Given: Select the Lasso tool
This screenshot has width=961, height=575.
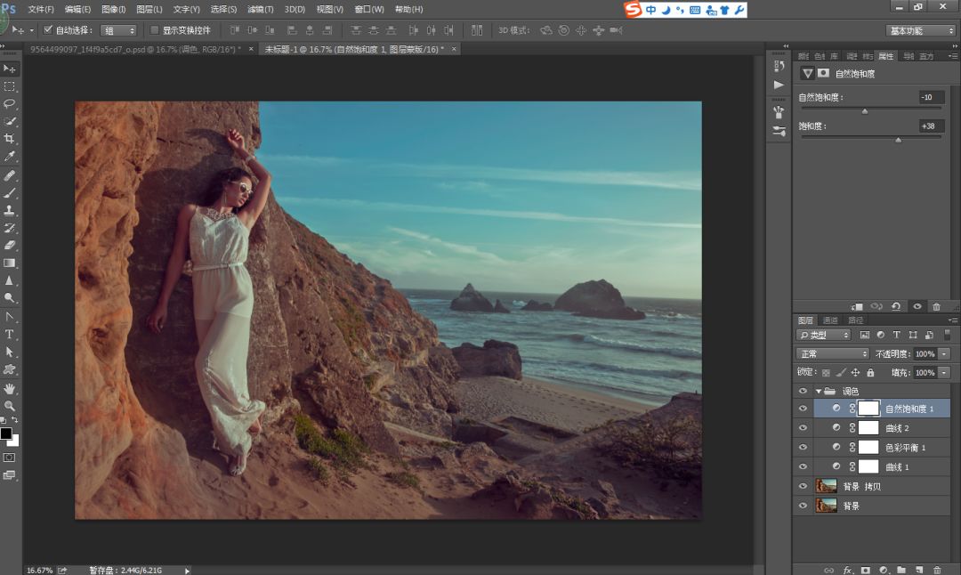Looking at the screenshot, I should coord(10,103).
